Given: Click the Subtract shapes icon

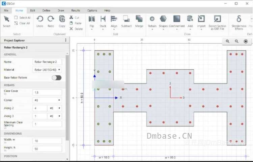Looking at the screenshot, I should point(126,19).
